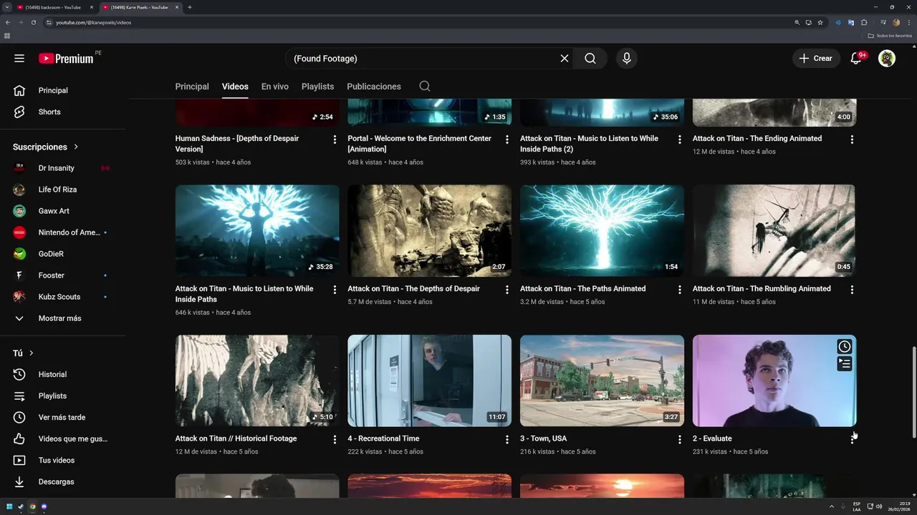Open options for The Paths Animated
Screen dimensions: 917x515
(680, 290)
